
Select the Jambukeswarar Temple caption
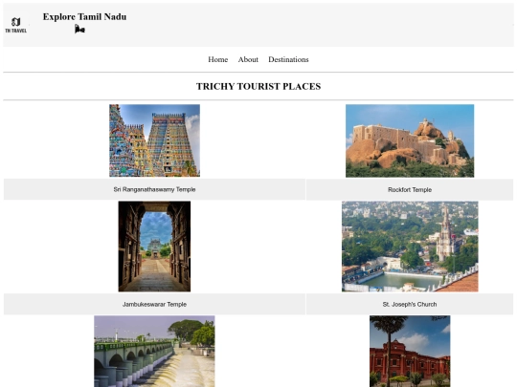(x=155, y=305)
